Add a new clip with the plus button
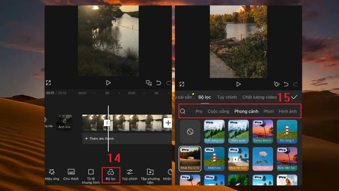The height and width of the screenshot is (191, 339). tap(168, 123)
